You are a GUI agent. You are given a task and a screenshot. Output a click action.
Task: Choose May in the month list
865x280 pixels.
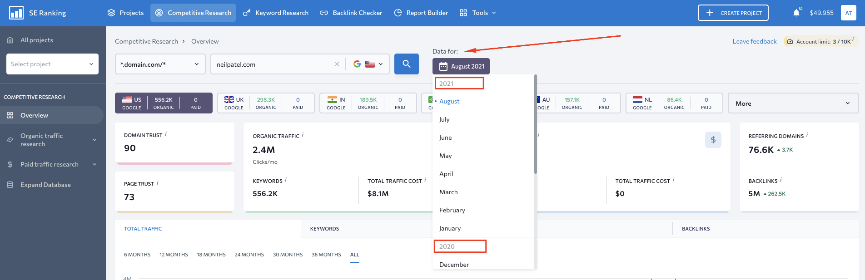tap(483, 156)
